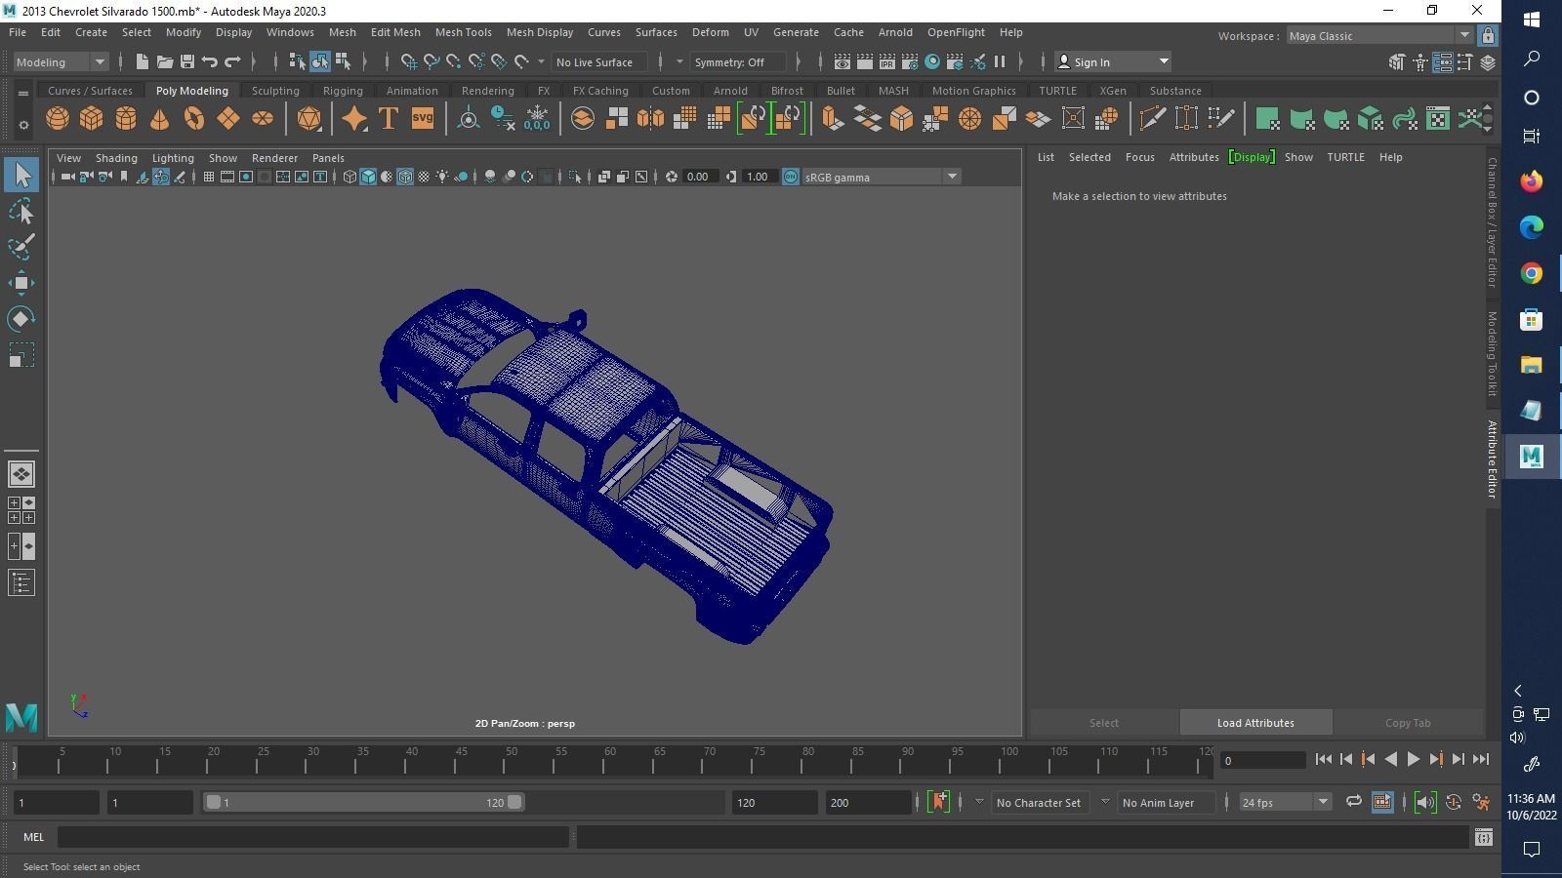
Task: Click the IPR render icon
Action: coord(887,61)
